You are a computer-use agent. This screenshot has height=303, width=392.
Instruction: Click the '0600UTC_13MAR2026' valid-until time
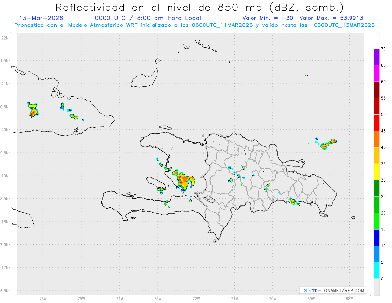[x=344, y=25]
